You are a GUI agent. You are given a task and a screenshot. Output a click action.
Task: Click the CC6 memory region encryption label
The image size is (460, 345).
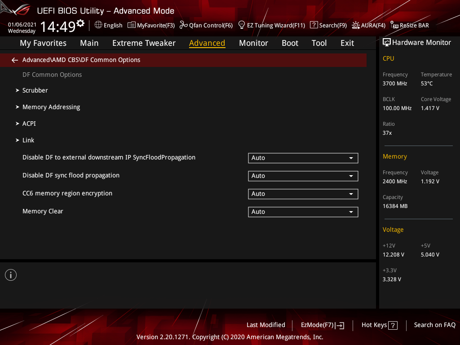pos(67,193)
